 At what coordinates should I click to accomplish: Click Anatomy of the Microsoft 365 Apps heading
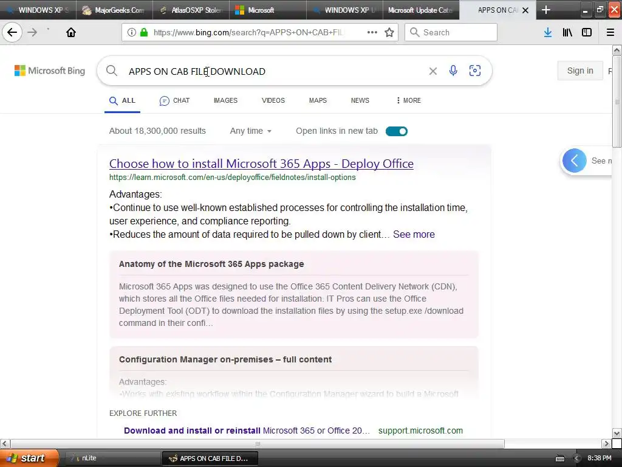(211, 264)
